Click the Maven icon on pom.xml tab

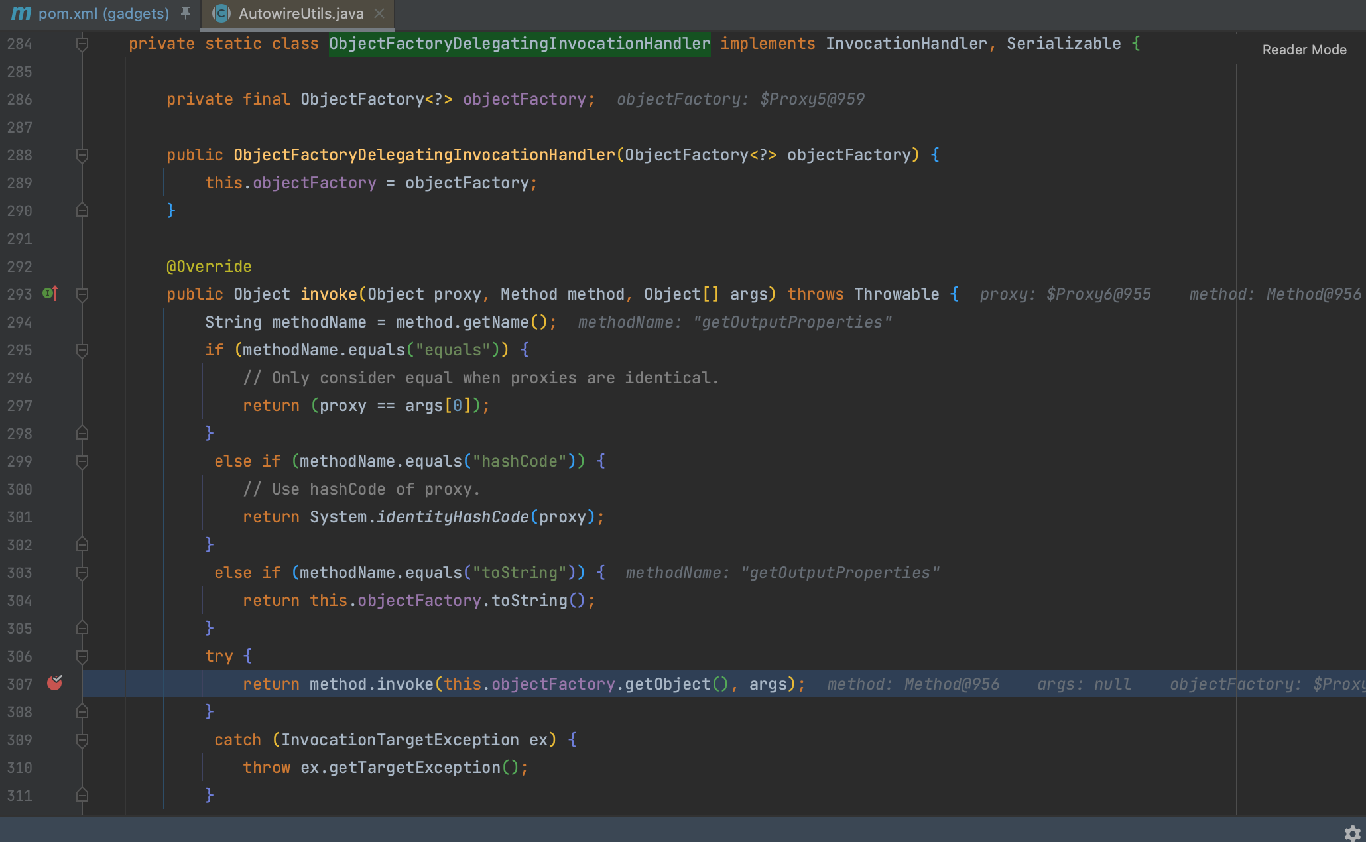coord(21,14)
